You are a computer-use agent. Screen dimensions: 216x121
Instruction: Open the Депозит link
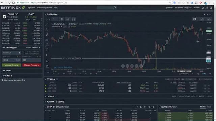click(x=169, y=8)
